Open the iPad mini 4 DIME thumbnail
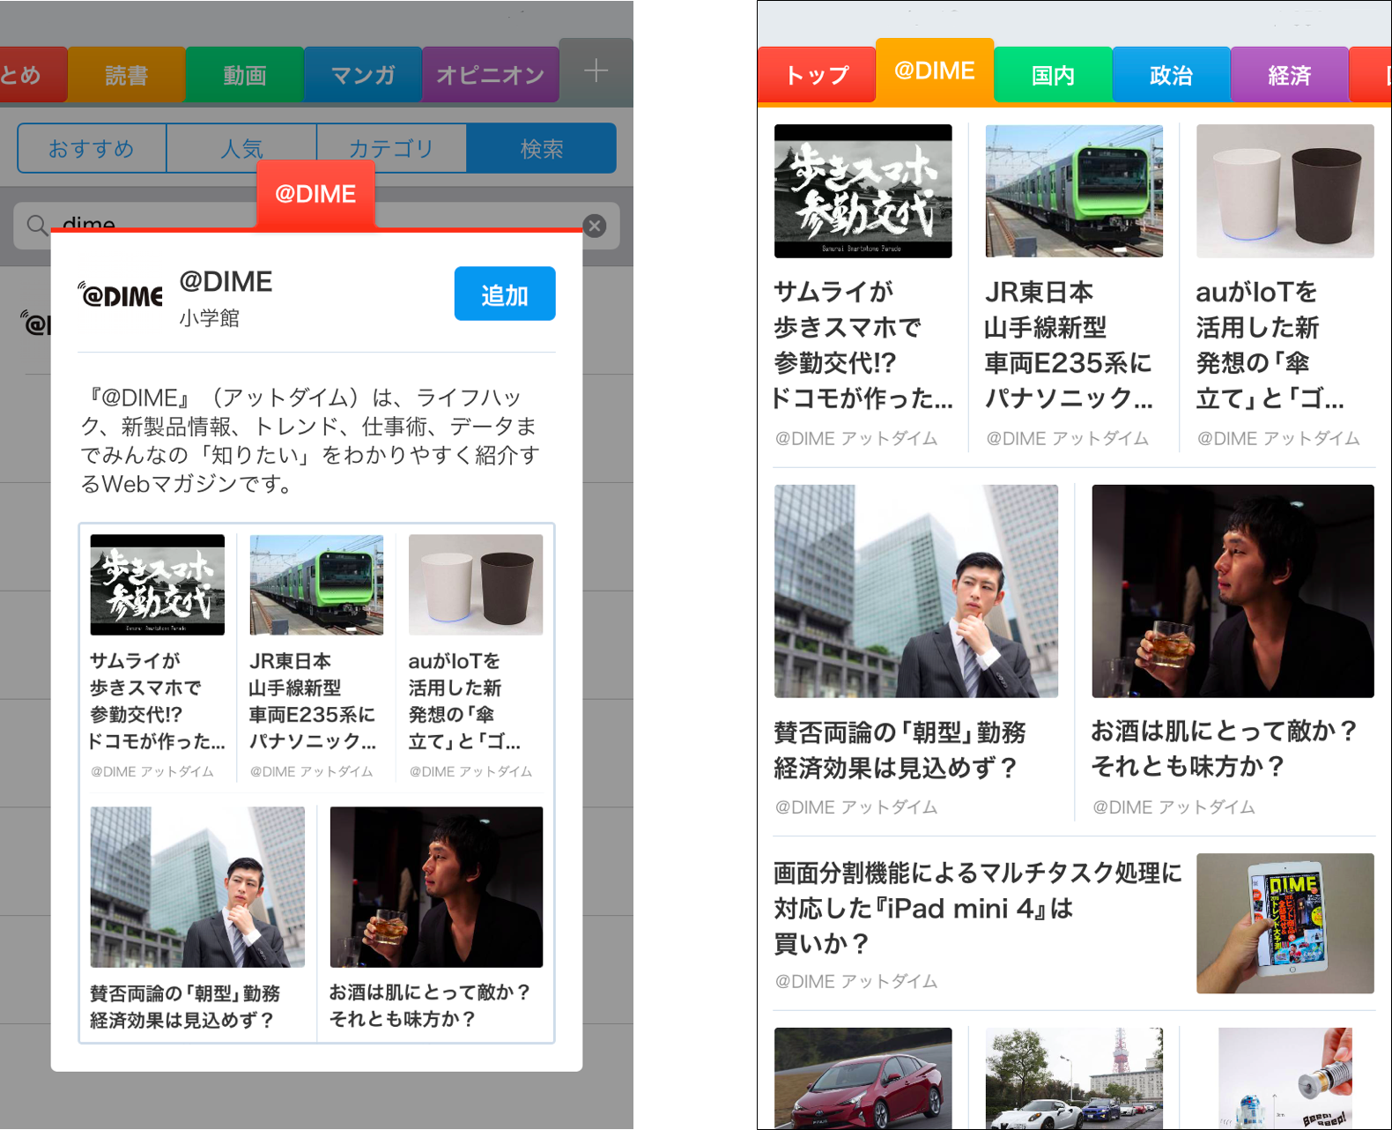This screenshot has width=1392, height=1130. pyautogui.click(x=1285, y=924)
